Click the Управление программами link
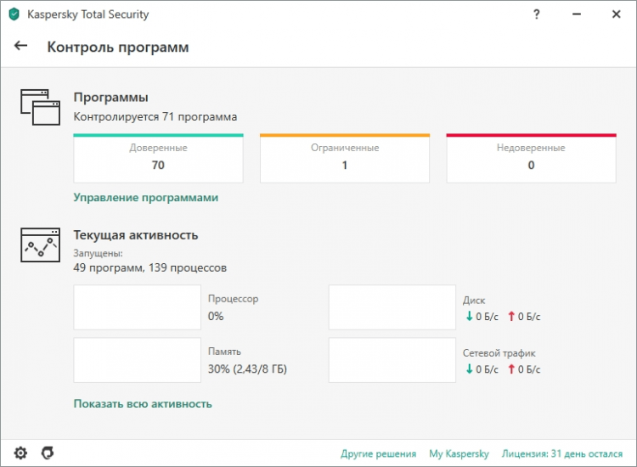Screen dimensions: 637x467 (146, 198)
